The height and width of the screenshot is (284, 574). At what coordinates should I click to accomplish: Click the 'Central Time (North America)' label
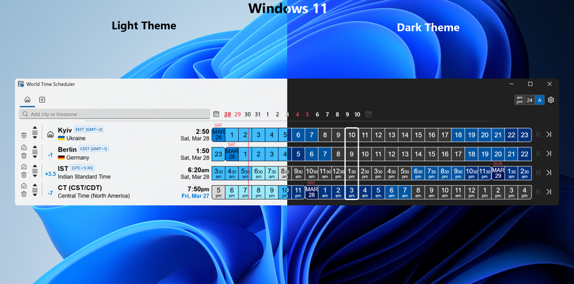pyautogui.click(x=93, y=196)
